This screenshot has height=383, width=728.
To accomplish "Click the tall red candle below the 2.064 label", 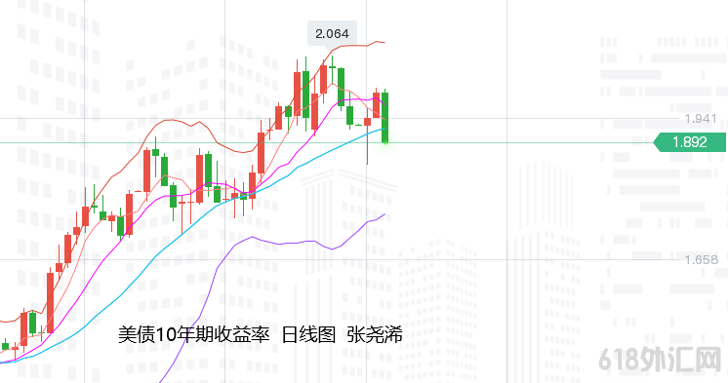I will tap(323, 79).
